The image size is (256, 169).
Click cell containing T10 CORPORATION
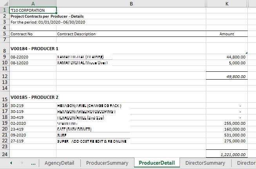click(33, 10)
